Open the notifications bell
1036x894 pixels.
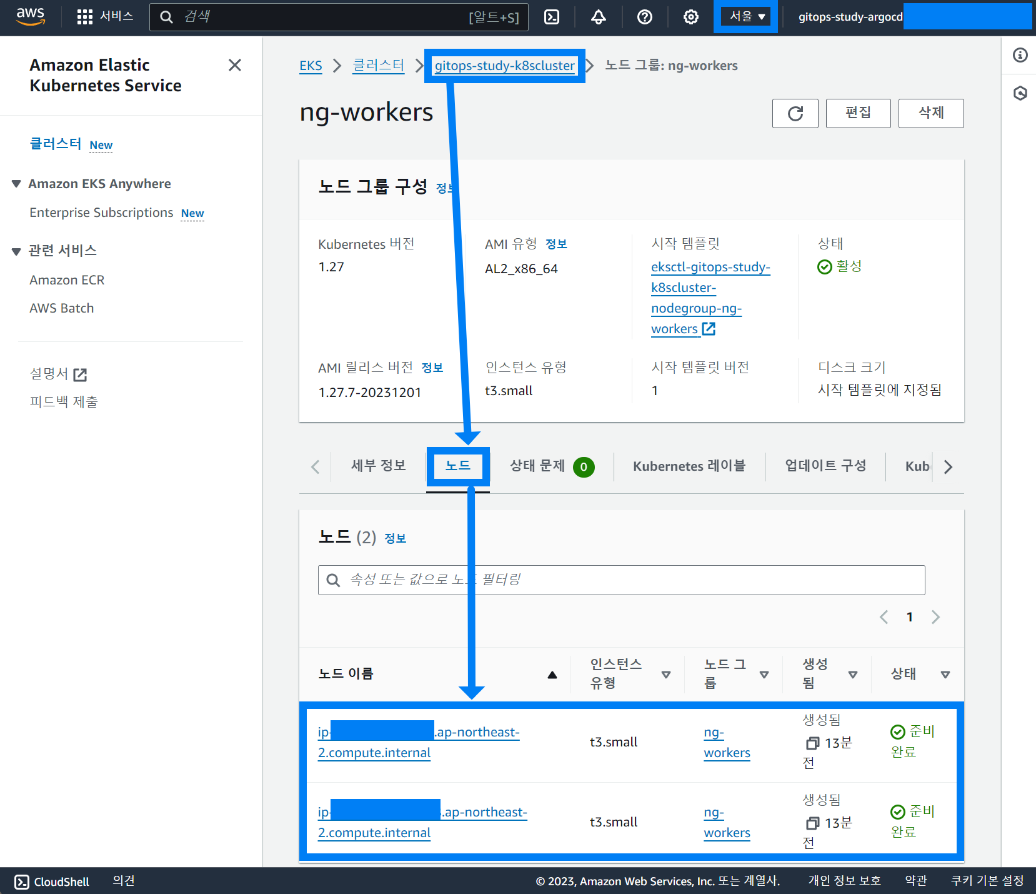[x=598, y=17]
